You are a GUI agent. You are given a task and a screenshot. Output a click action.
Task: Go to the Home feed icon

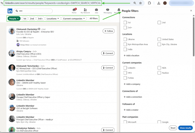pyautogui.click(x=74, y=10)
